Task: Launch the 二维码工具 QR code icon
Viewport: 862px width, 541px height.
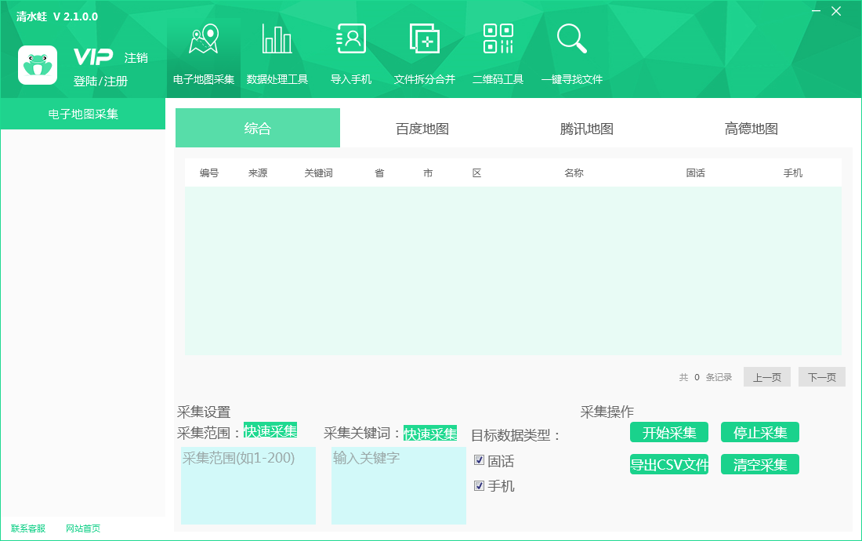Action: [x=498, y=39]
